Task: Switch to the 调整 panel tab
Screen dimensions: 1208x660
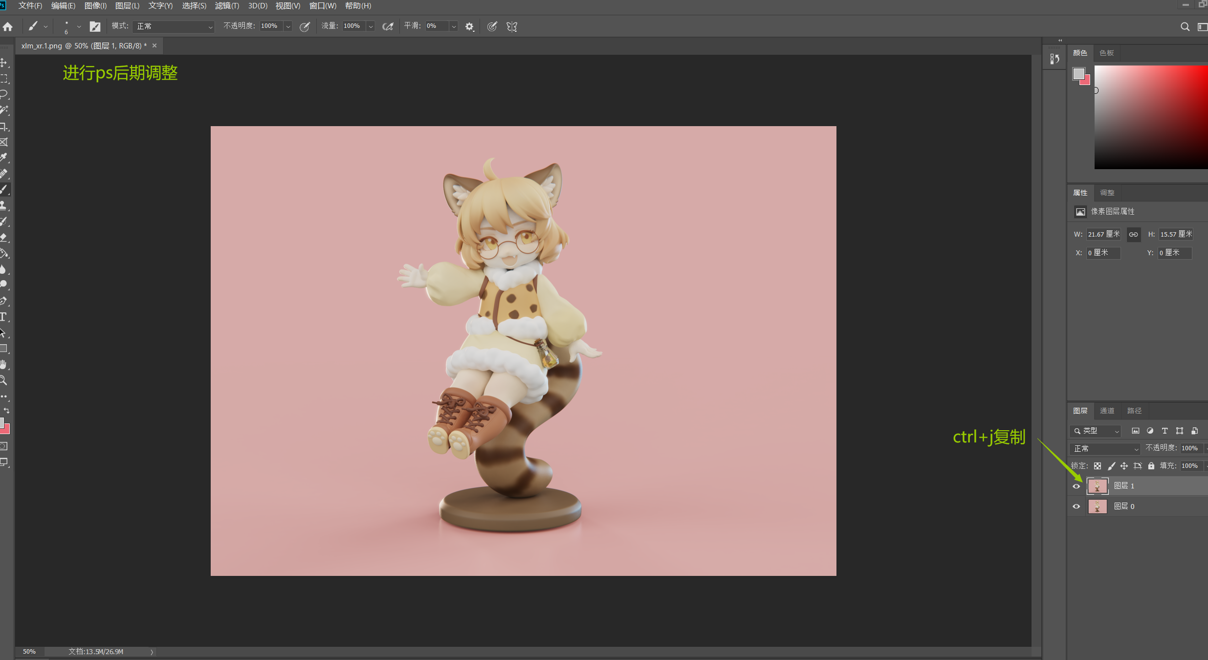Action: coord(1107,193)
